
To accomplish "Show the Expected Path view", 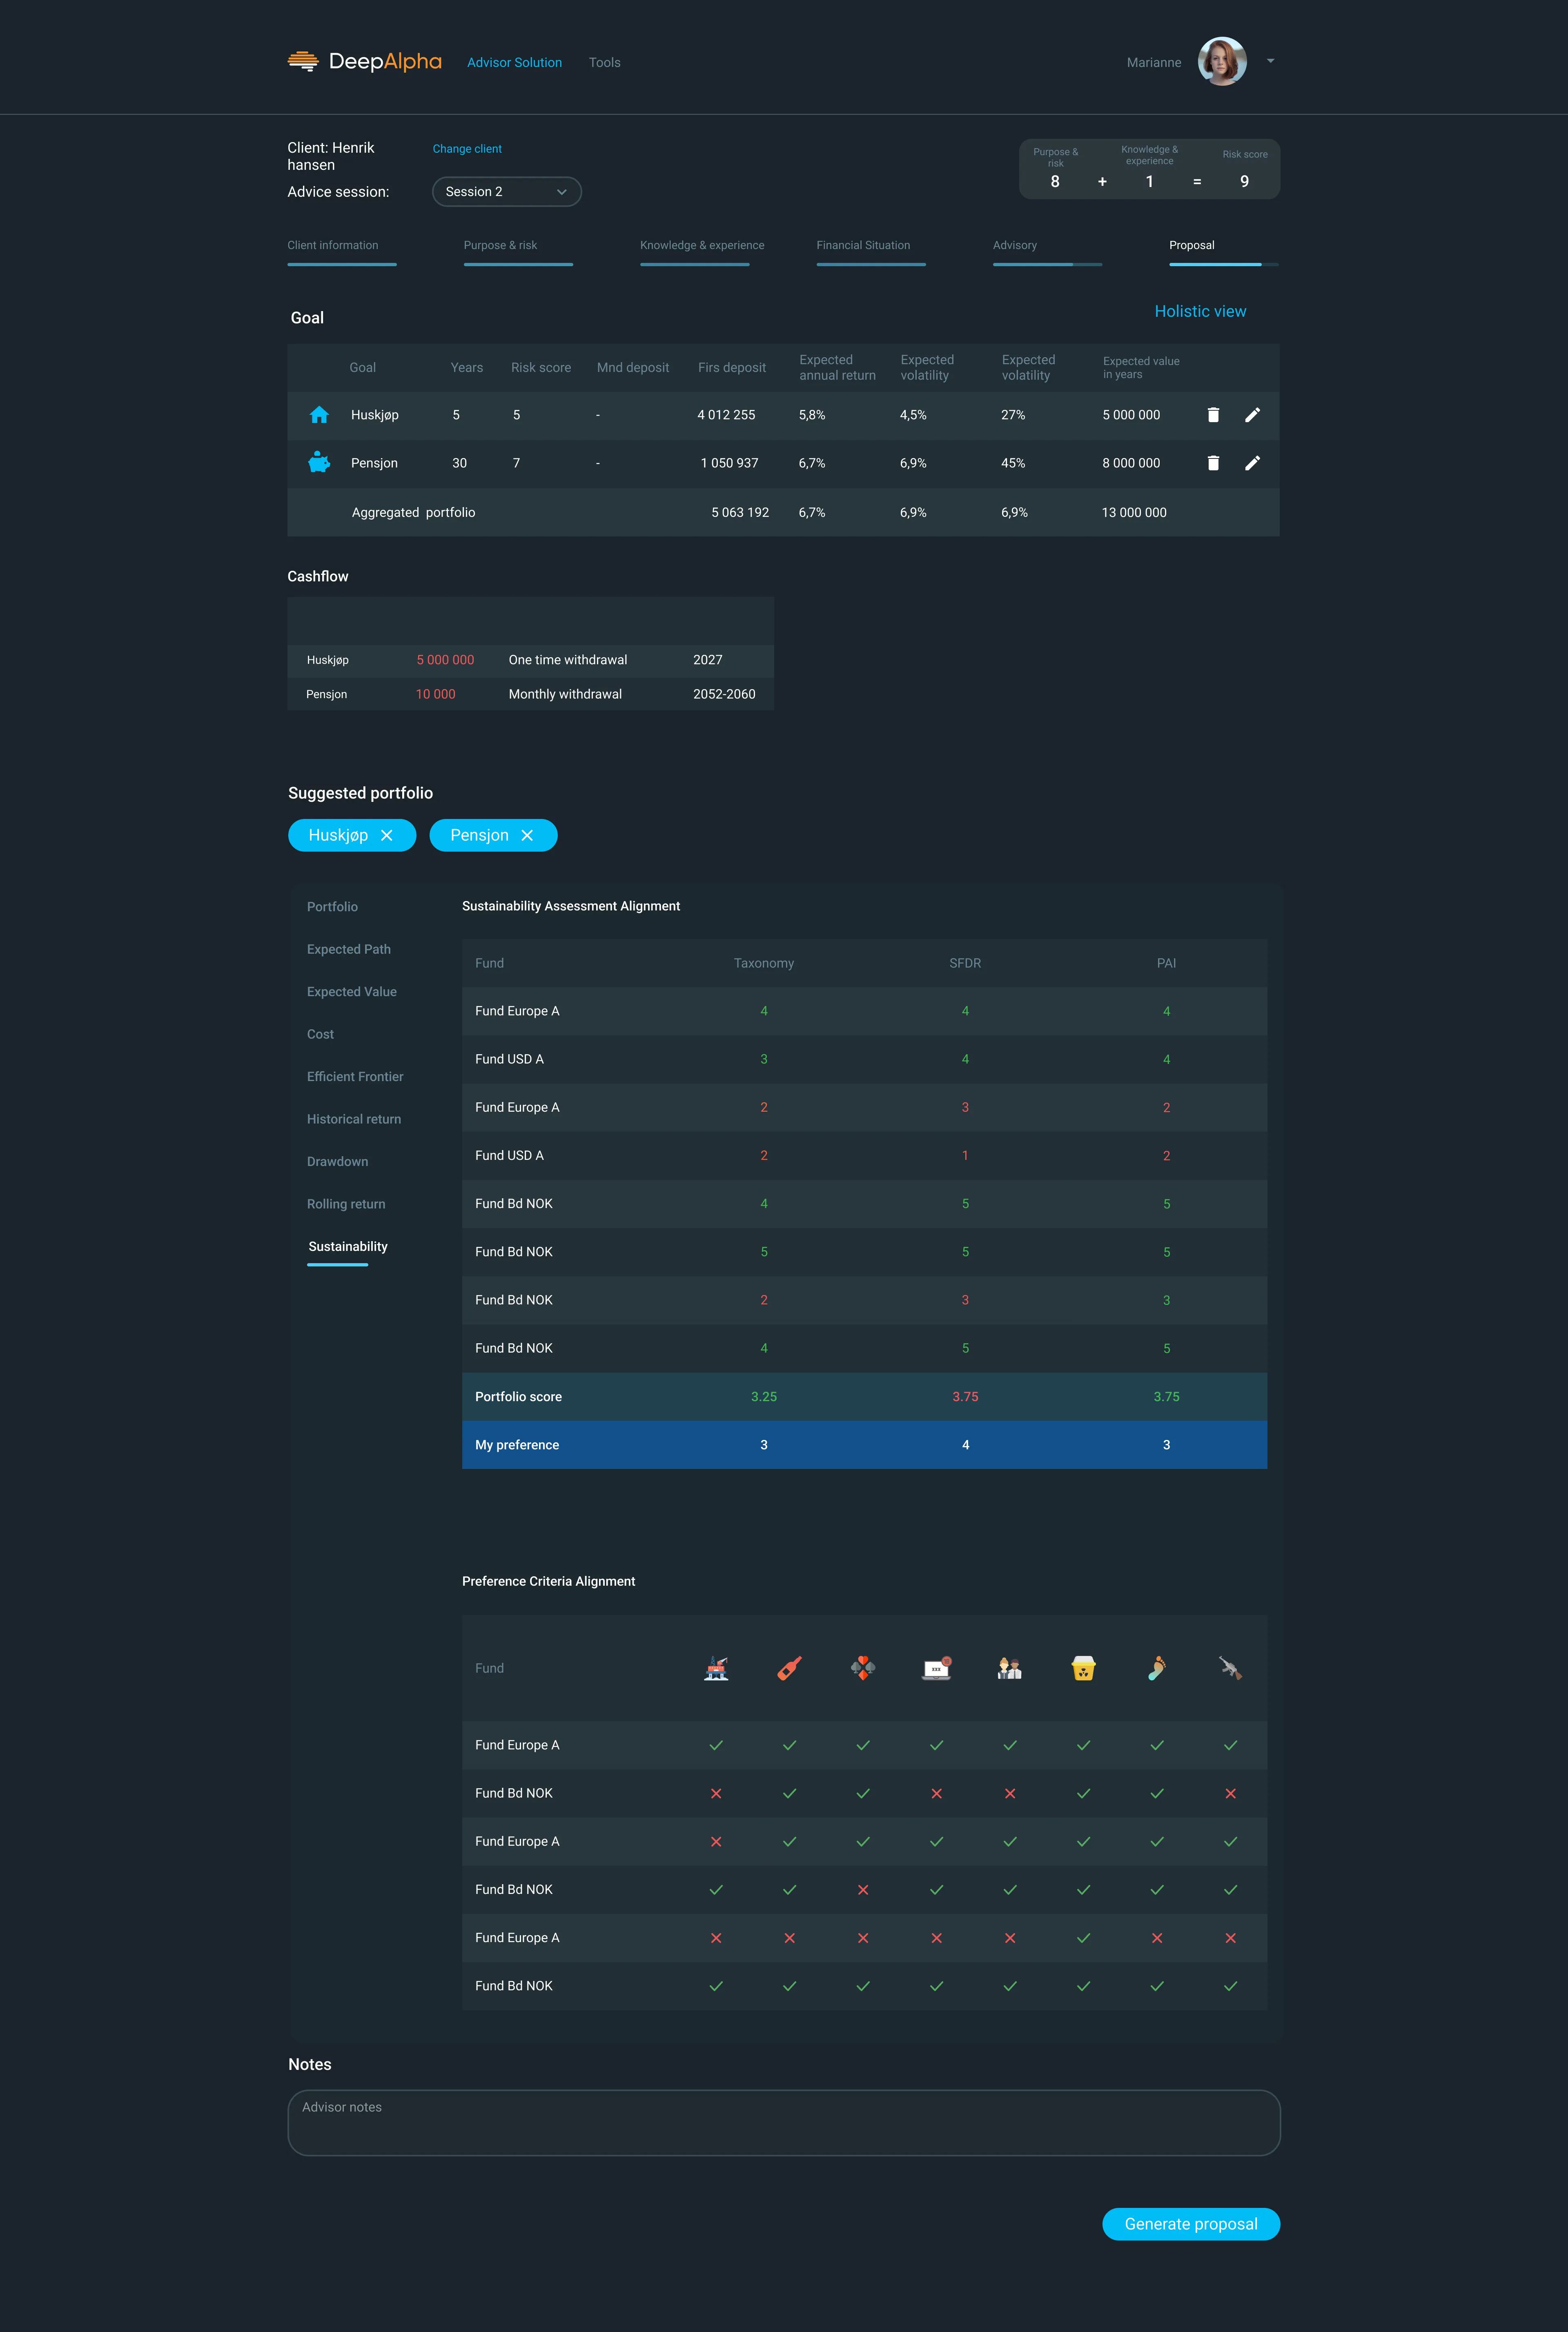I will (349, 950).
